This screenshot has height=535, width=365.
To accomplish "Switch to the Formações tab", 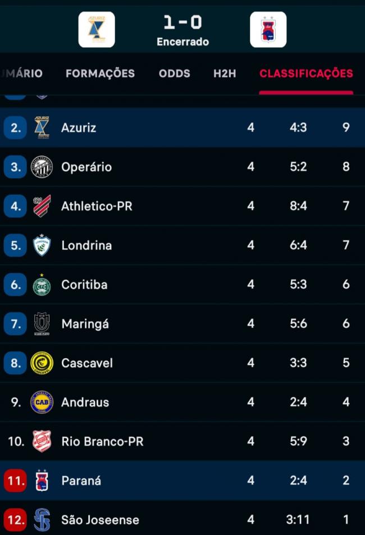I will (100, 74).
